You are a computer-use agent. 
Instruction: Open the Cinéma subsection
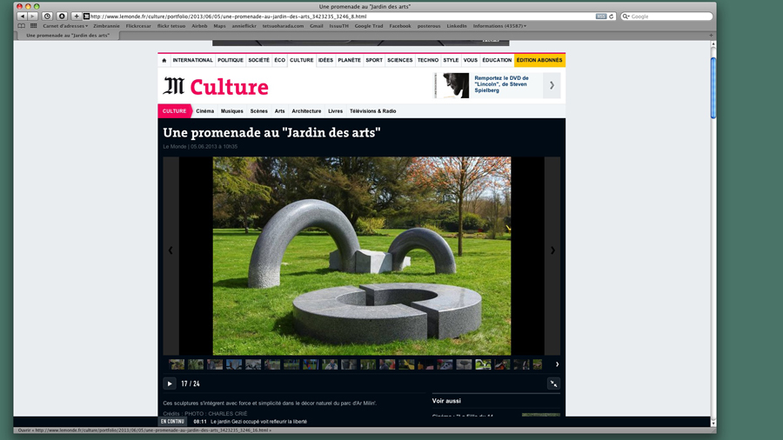tap(204, 111)
